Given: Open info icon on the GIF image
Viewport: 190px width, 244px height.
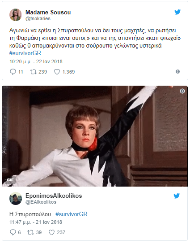Looking at the screenshot, I should 182,91.
